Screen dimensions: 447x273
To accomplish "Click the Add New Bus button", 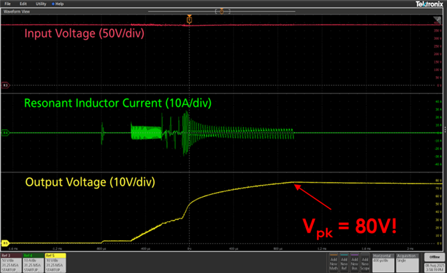I will click(x=355, y=263).
